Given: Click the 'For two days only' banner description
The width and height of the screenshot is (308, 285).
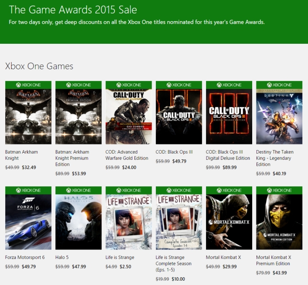Looking at the screenshot, I should pos(137,22).
